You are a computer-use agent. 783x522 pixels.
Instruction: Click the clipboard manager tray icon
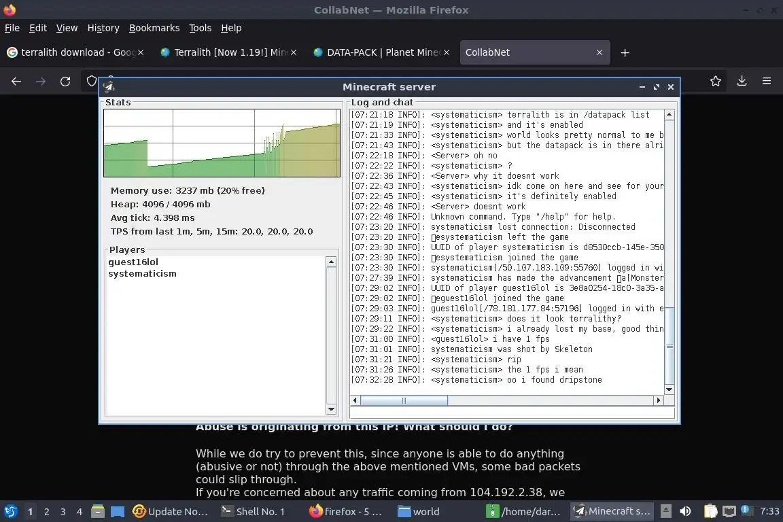pyautogui.click(x=710, y=511)
